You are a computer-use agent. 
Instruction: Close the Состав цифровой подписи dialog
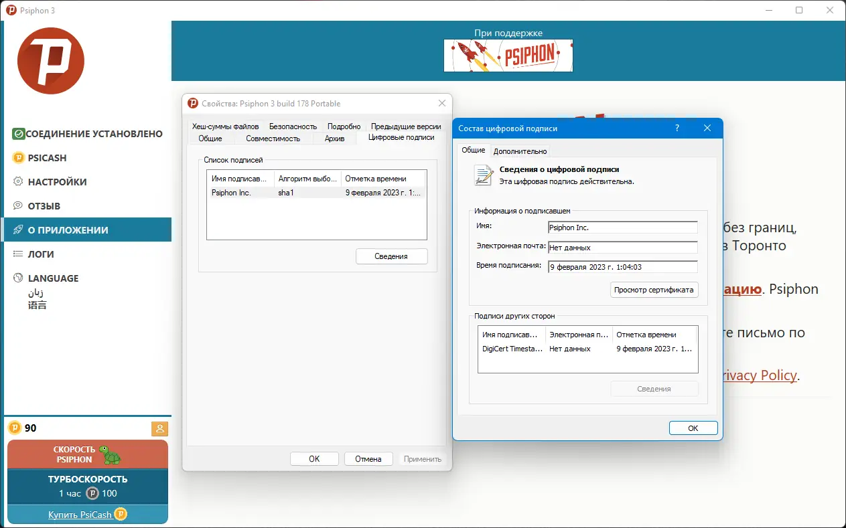tap(707, 128)
